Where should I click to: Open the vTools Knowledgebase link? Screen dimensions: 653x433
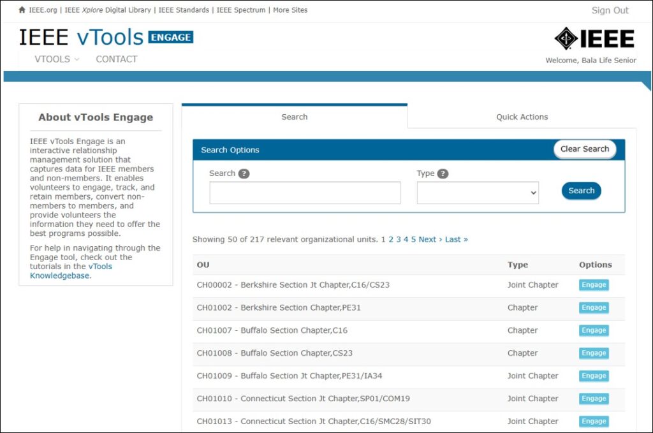point(71,271)
